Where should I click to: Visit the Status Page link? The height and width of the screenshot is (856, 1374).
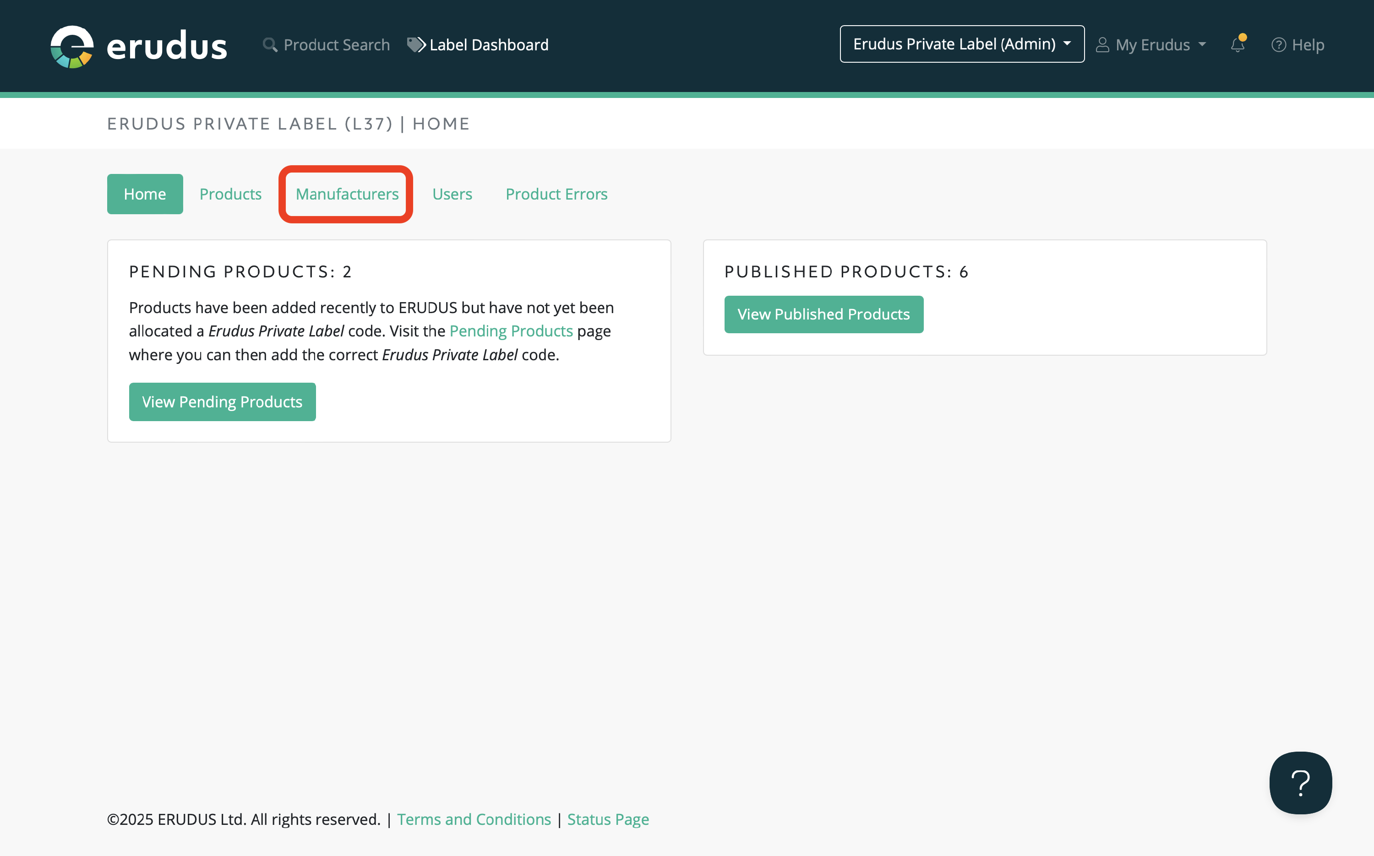tap(608, 819)
